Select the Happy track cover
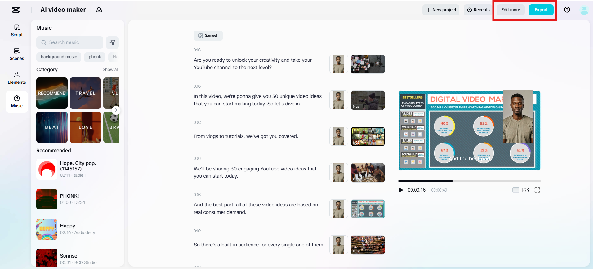This screenshot has width=593, height=269. 47,229
